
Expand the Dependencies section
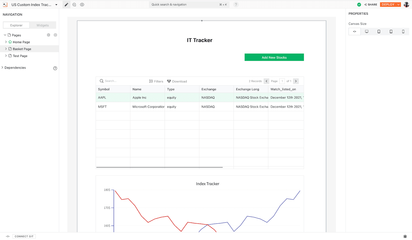pyautogui.click(x=3, y=68)
